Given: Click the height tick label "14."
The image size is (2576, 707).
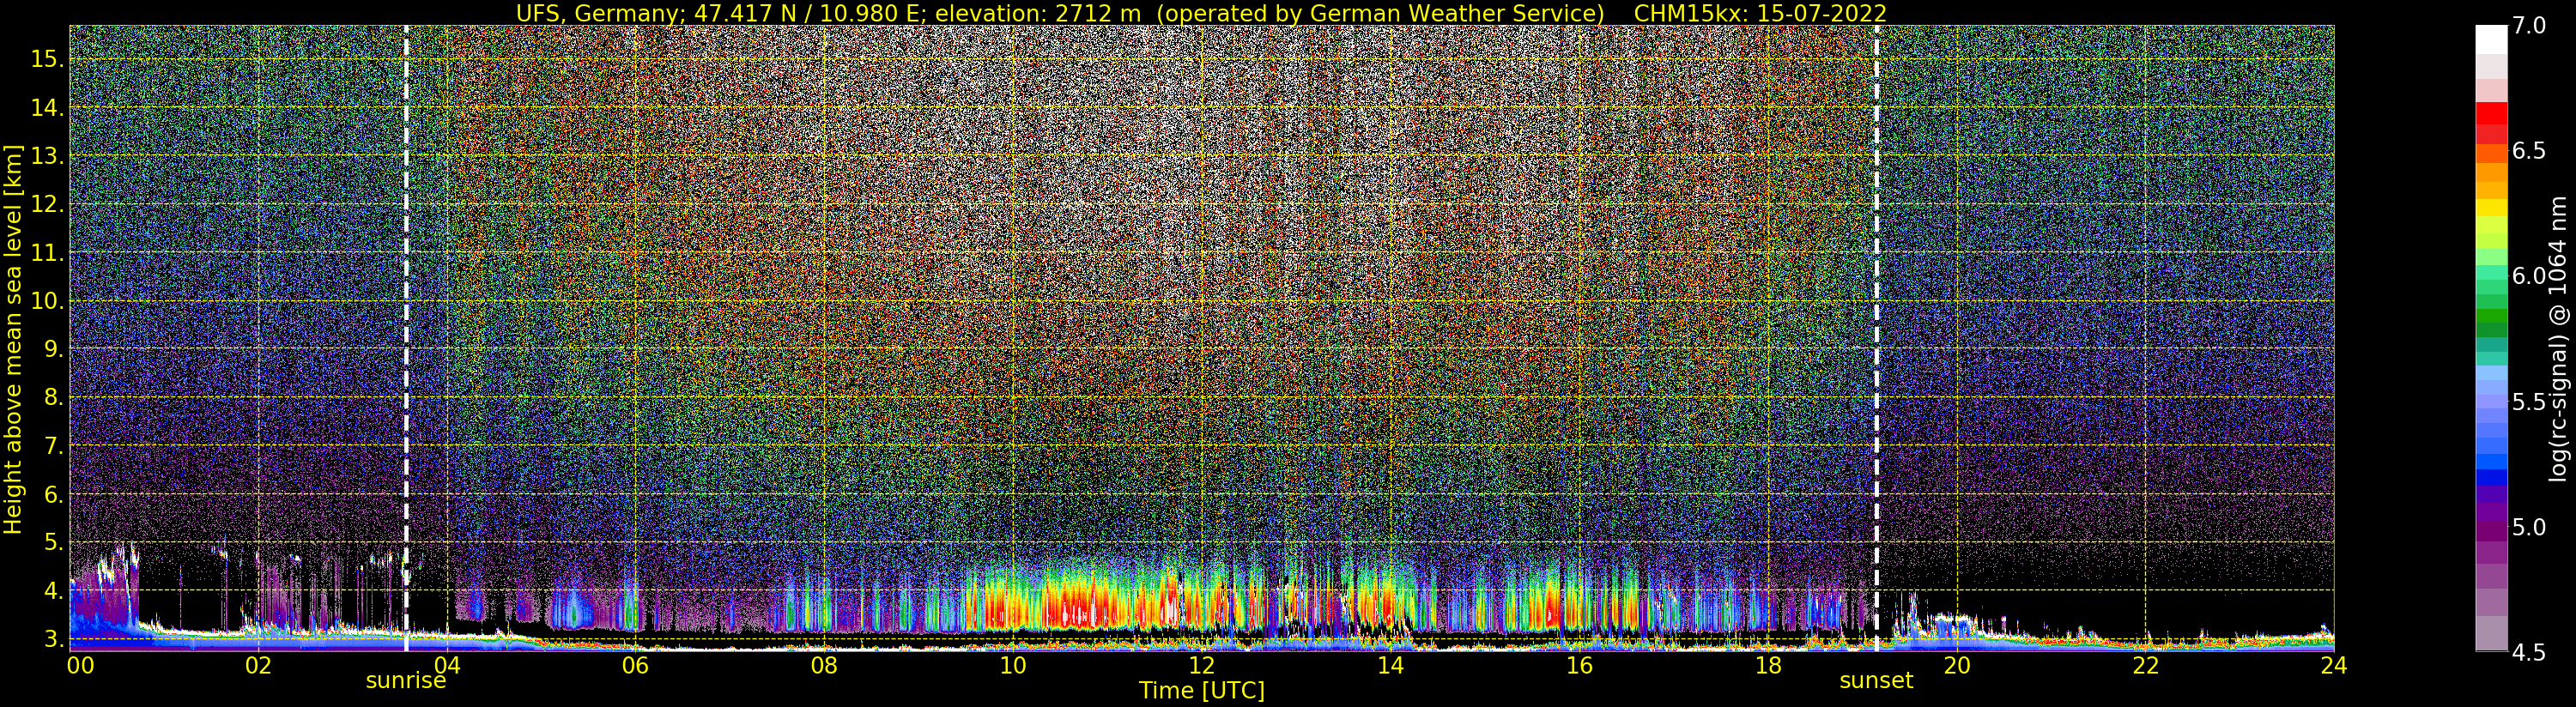Looking at the screenshot, I should click(47, 107).
